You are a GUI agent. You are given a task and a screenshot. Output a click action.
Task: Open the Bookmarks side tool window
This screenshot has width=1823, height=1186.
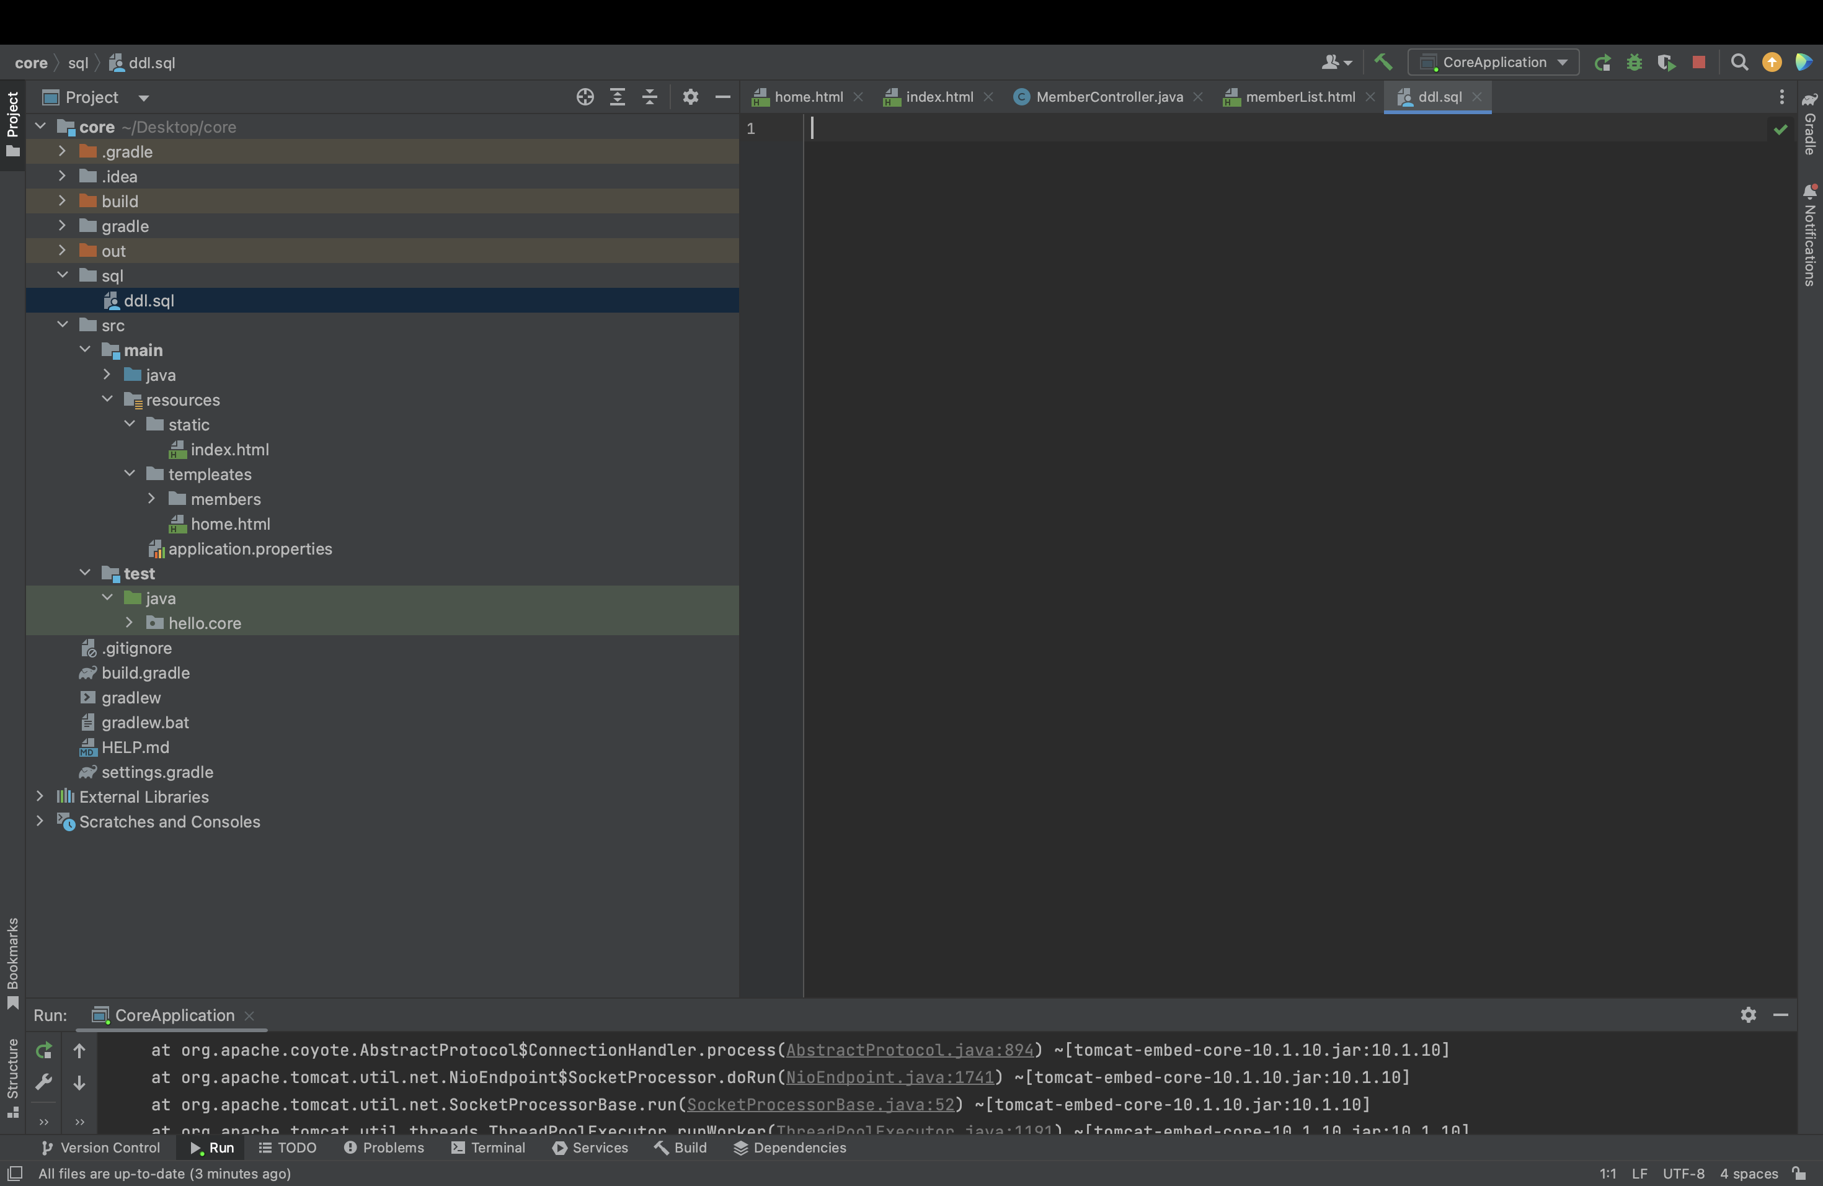(13, 963)
